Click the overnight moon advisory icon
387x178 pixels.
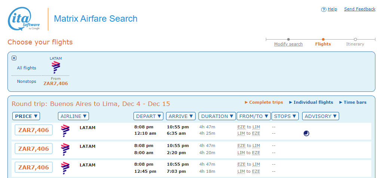(306, 134)
